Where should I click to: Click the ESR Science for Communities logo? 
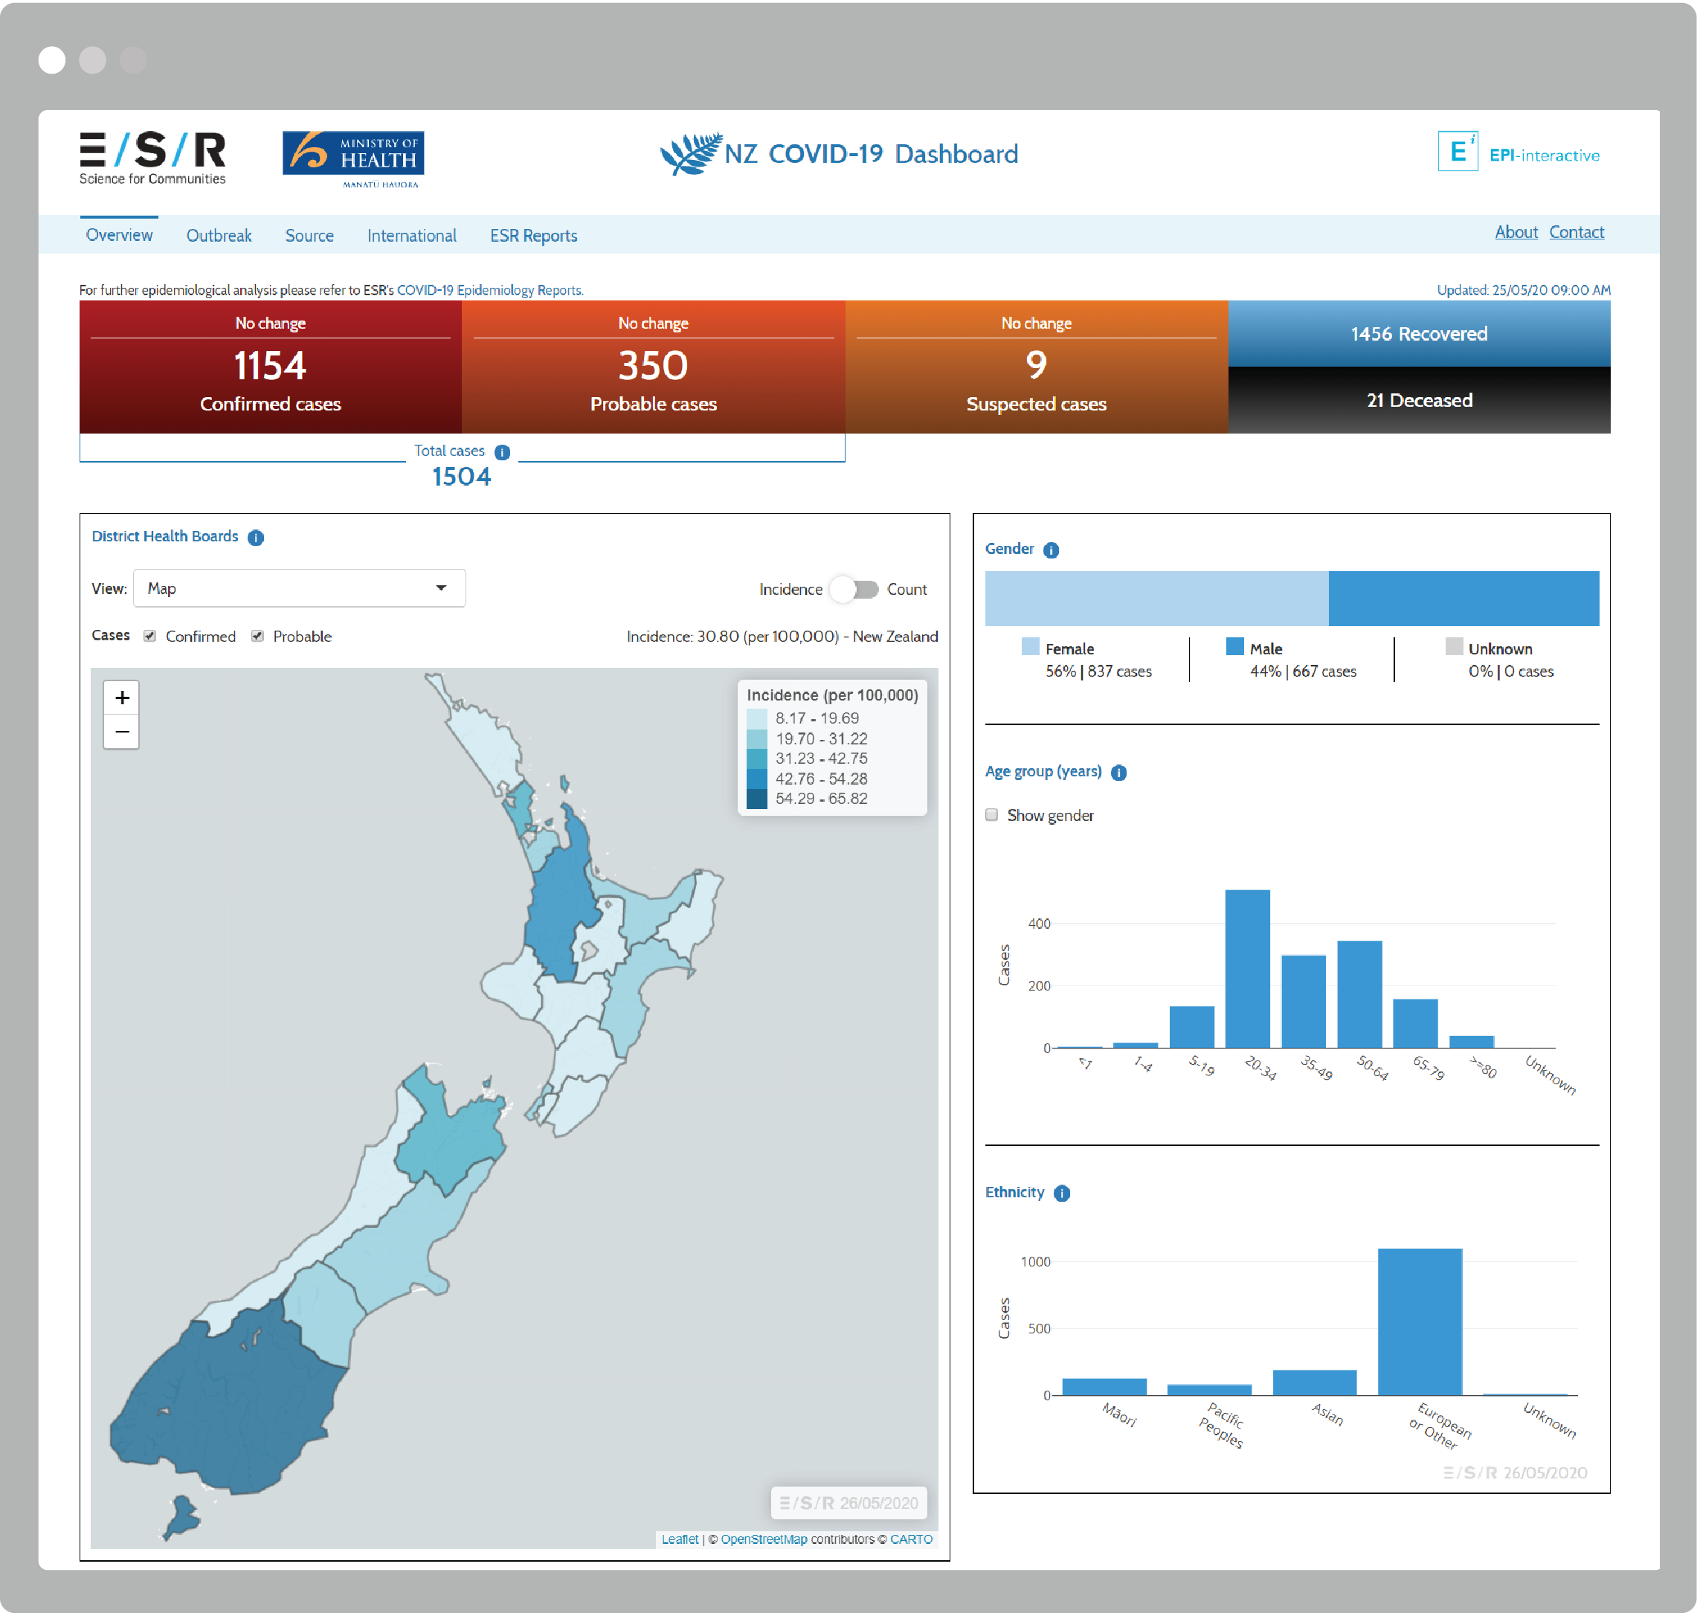point(152,158)
